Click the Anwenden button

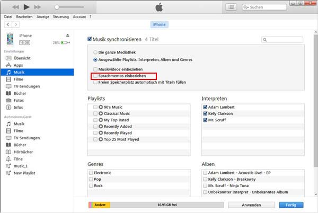251,205
